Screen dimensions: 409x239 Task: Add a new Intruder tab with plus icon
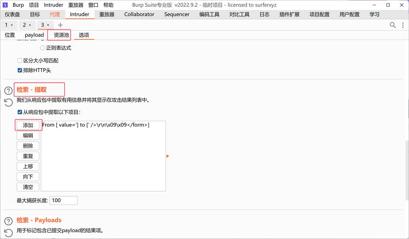click(60, 25)
